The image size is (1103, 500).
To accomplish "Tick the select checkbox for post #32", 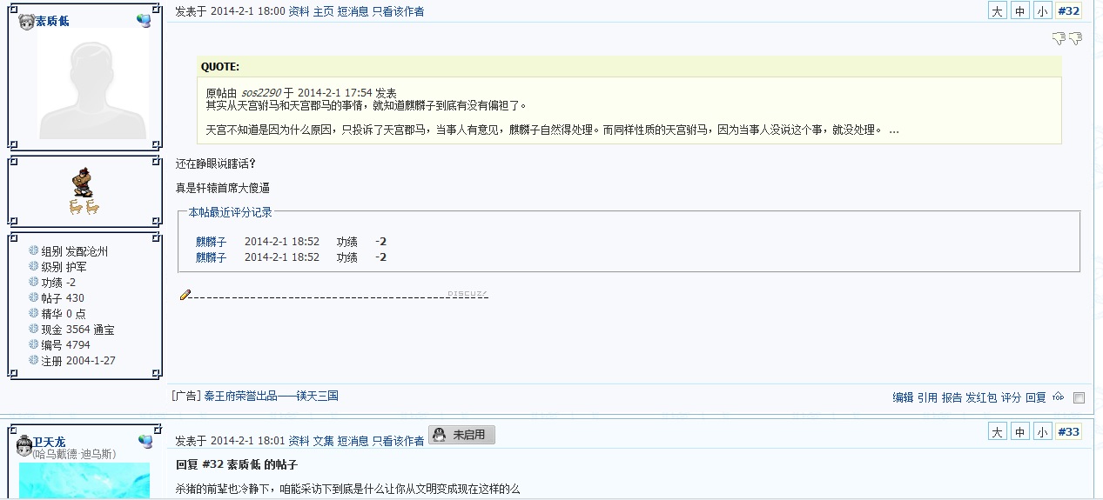I will click(1079, 398).
